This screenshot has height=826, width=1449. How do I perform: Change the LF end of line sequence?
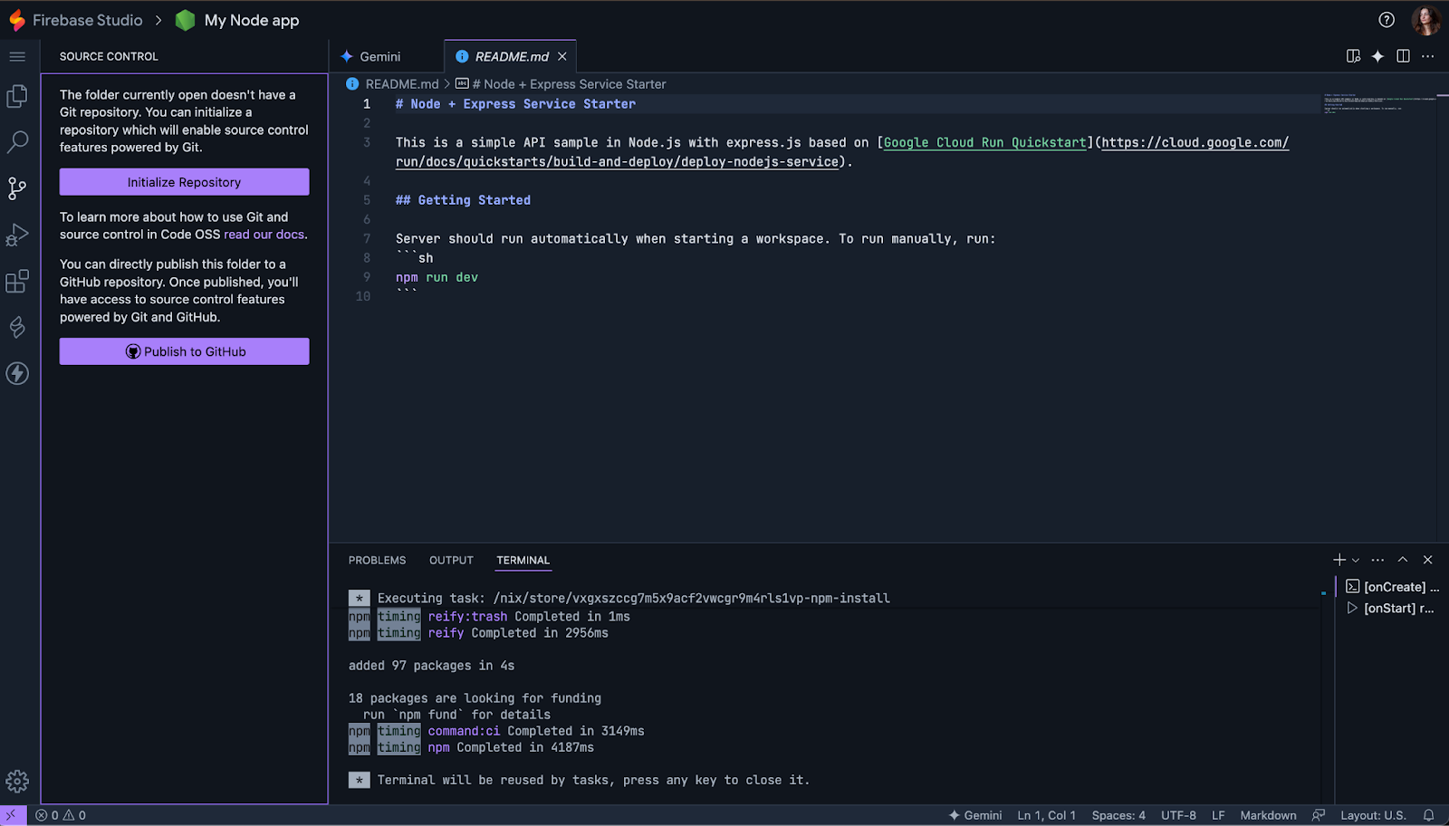pos(1218,815)
